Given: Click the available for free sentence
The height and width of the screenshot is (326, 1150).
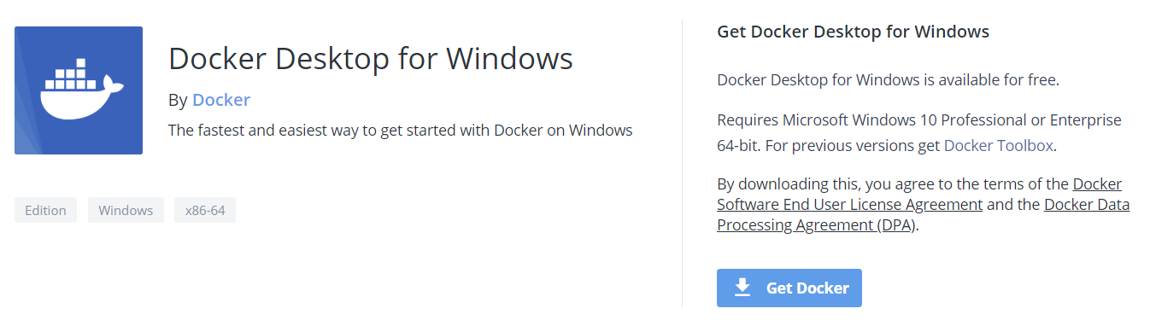Looking at the screenshot, I should coord(888,80).
